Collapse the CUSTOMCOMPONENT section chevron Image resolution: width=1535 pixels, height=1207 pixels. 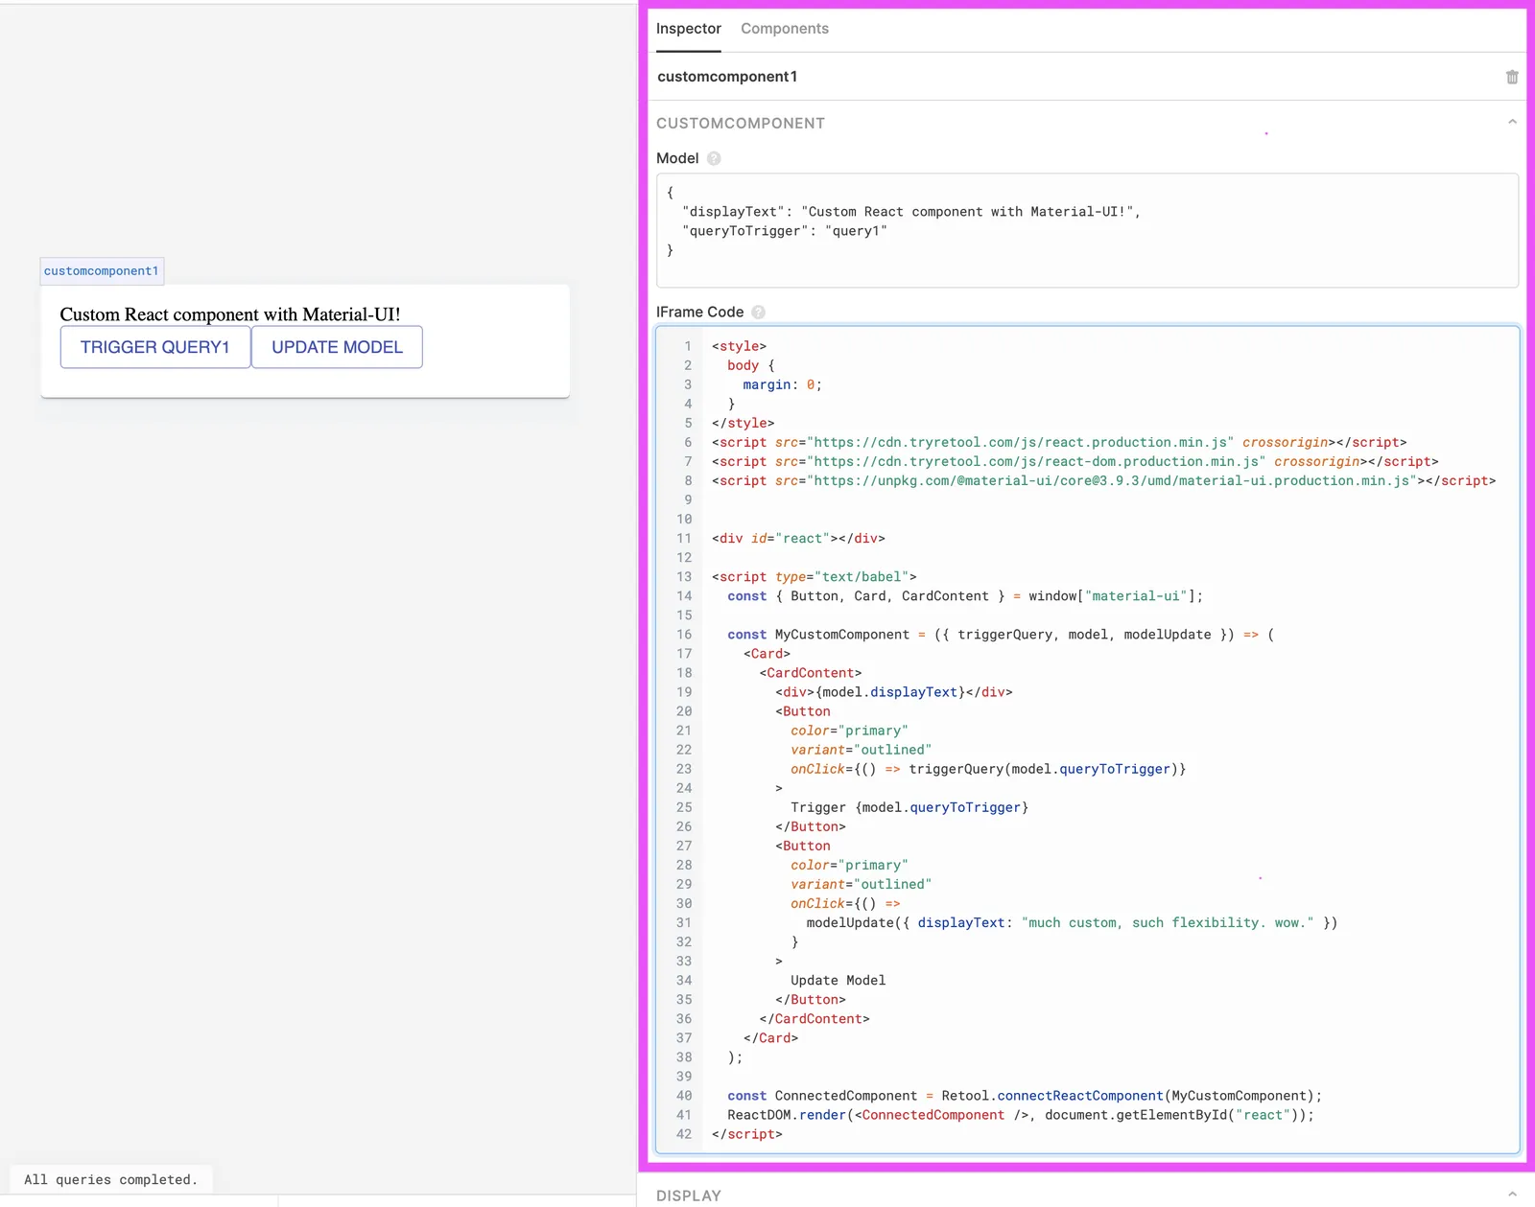coord(1512,123)
